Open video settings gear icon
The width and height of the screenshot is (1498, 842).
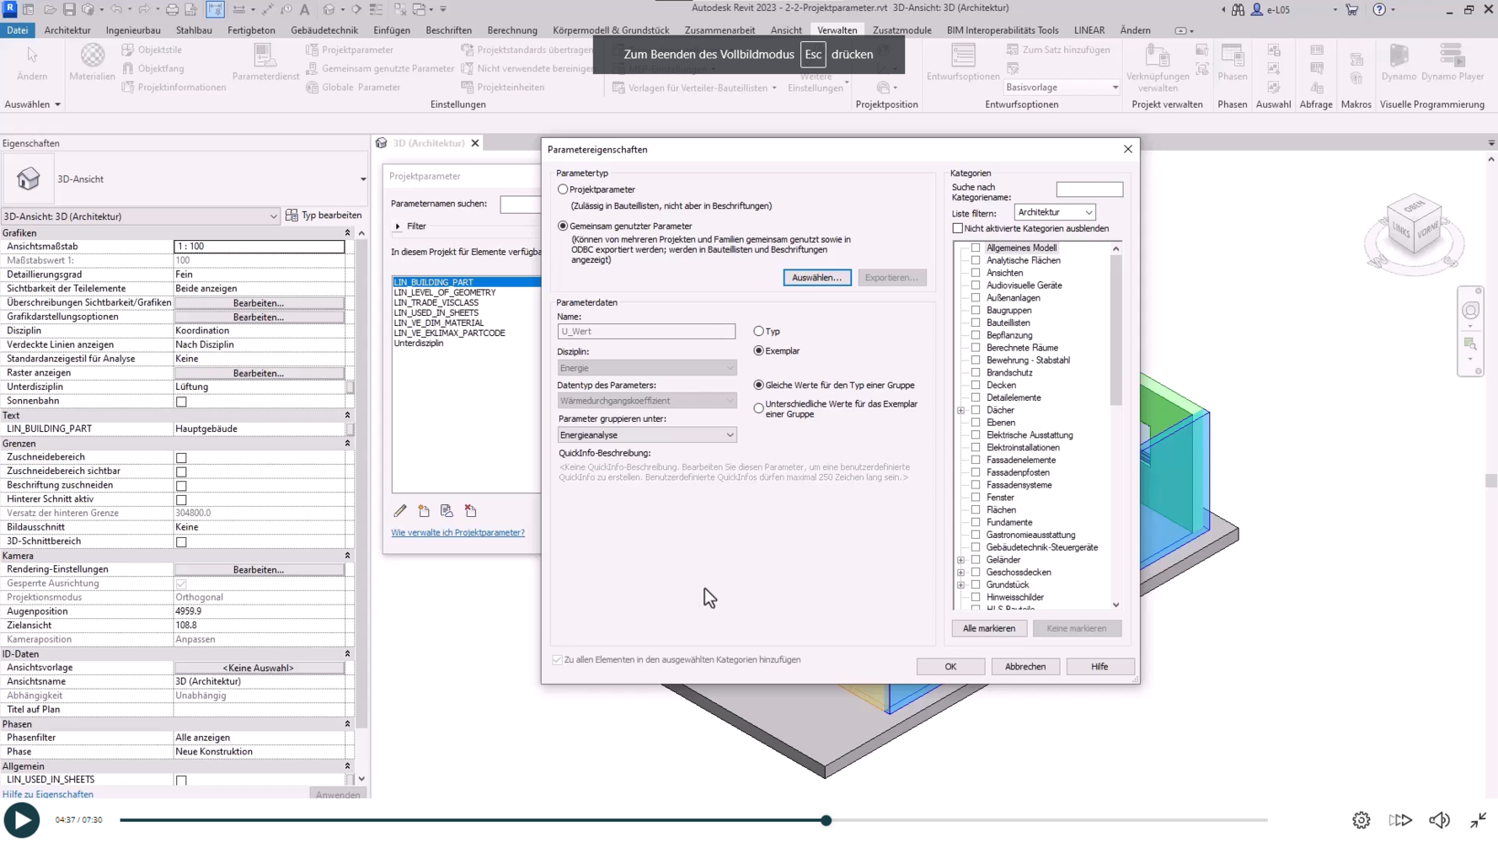pos(1361,820)
